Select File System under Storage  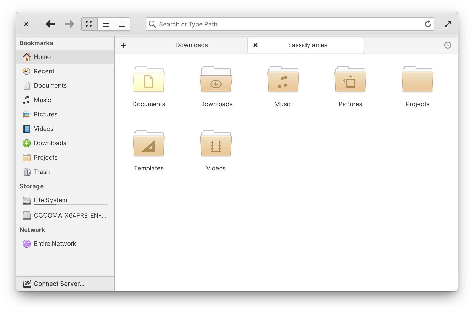pyautogui.click(x=50, y=200)
